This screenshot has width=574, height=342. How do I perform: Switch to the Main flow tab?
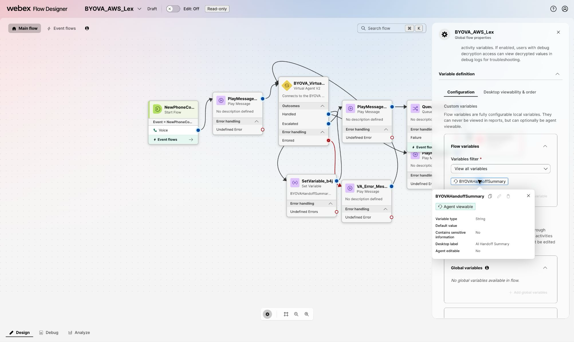coord(25,28)
